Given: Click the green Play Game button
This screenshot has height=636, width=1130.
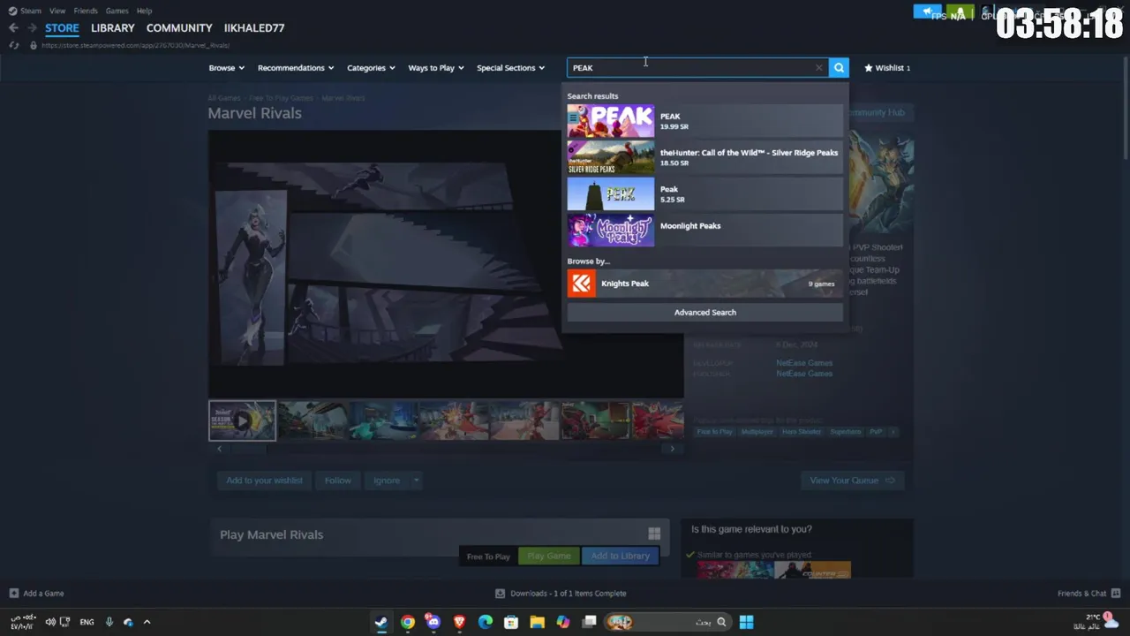Looking at the screenshot, I should (549, 556).
